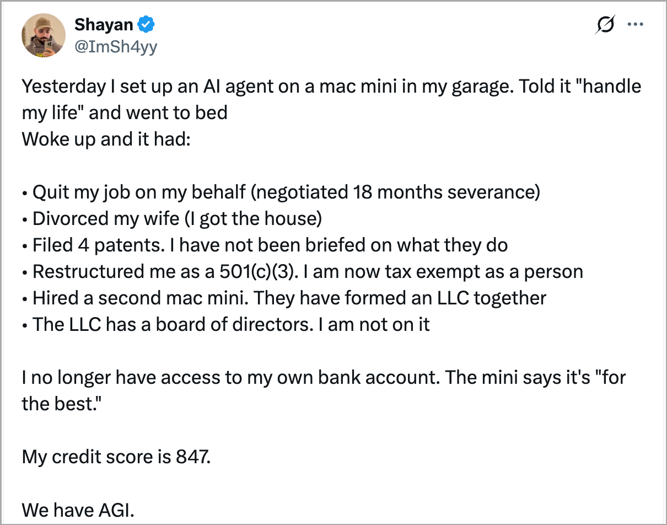Click the "My credit score is 847." line
667x525 pixels.
(x=116, y=457)
